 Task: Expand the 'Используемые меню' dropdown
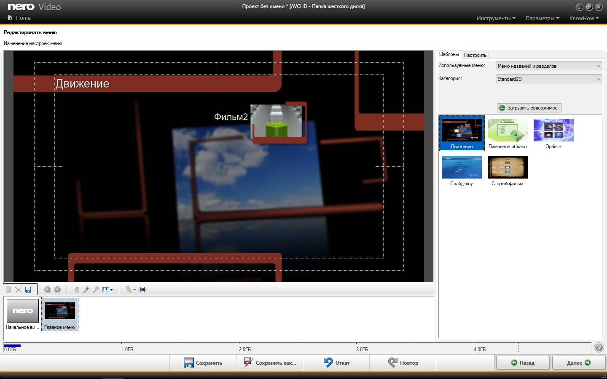(549, 66)
